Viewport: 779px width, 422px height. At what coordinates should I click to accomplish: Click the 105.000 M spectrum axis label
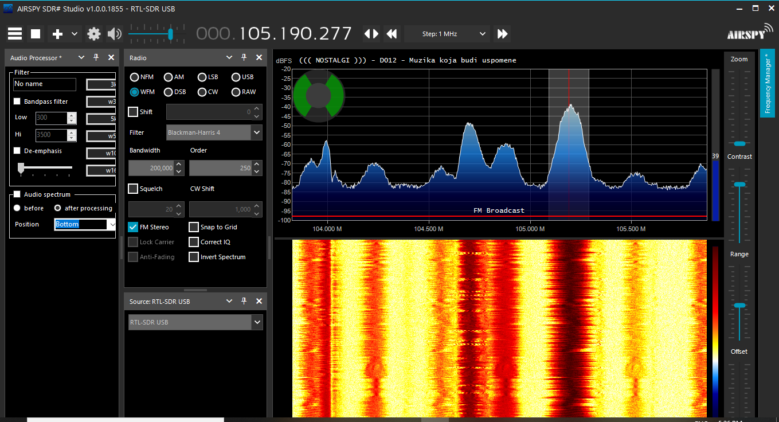[530, 229]
